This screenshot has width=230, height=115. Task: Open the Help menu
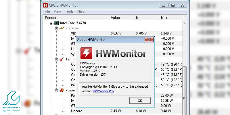[81, 11]
